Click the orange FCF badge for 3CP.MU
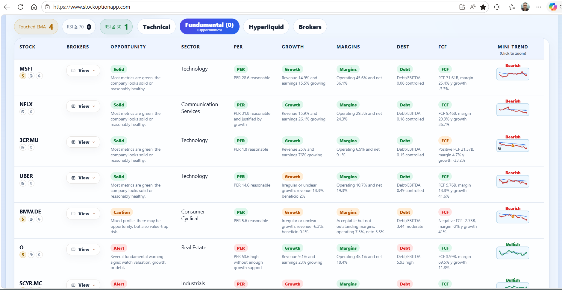 point(445,141)
